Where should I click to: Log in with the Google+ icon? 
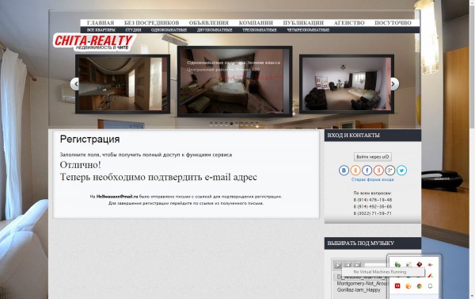pos(389,171)
